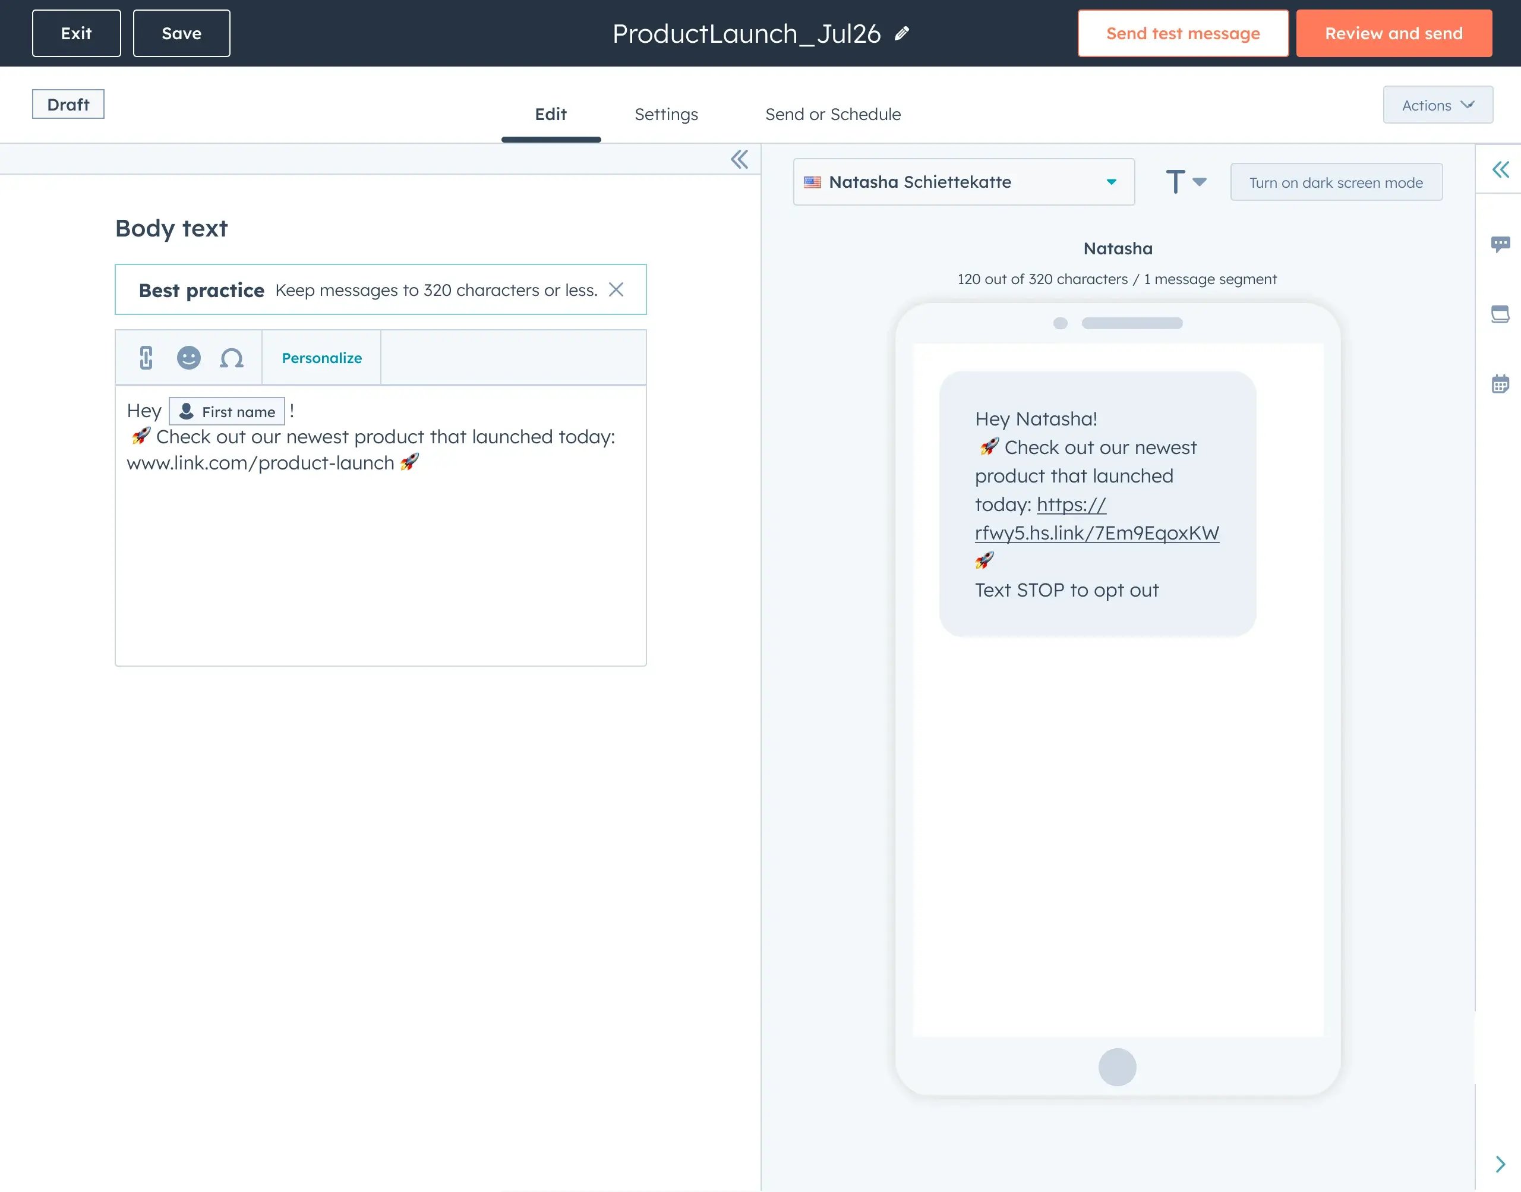Go to the Send or Schedule tab
Image resolution: width=1521 pixels, height=1192 pixels.
coord(832,115)
